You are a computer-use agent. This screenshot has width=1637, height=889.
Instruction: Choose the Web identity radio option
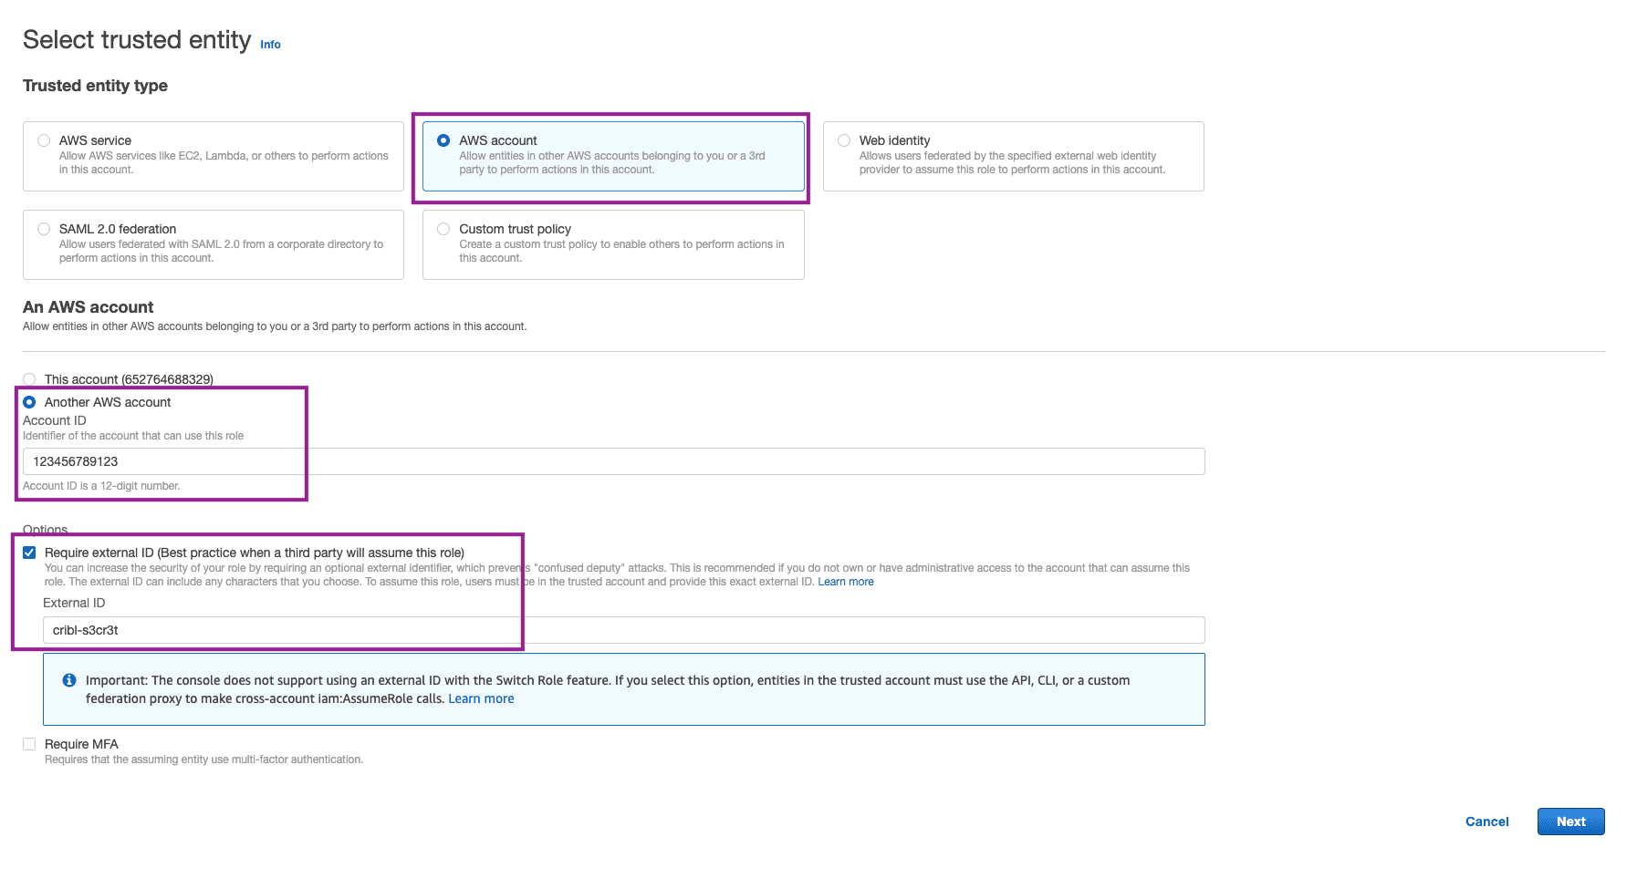pyautogui.click(x=844, y=140)
